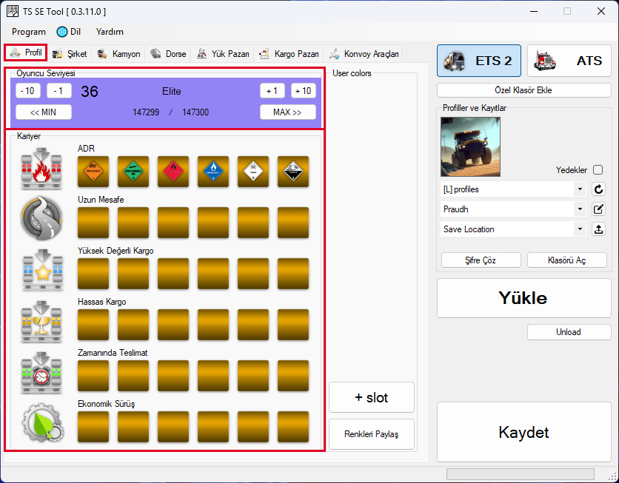Click the edit profile pencil icon

pyautogui.click(x=599, y=209)
